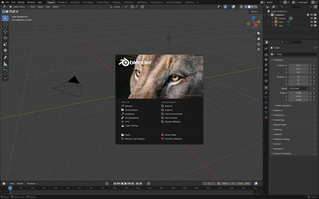Image resolution: width=319 pixels, height=199 pixels.
Task: Open the Modifiers wrench tab
Action: 266,92
